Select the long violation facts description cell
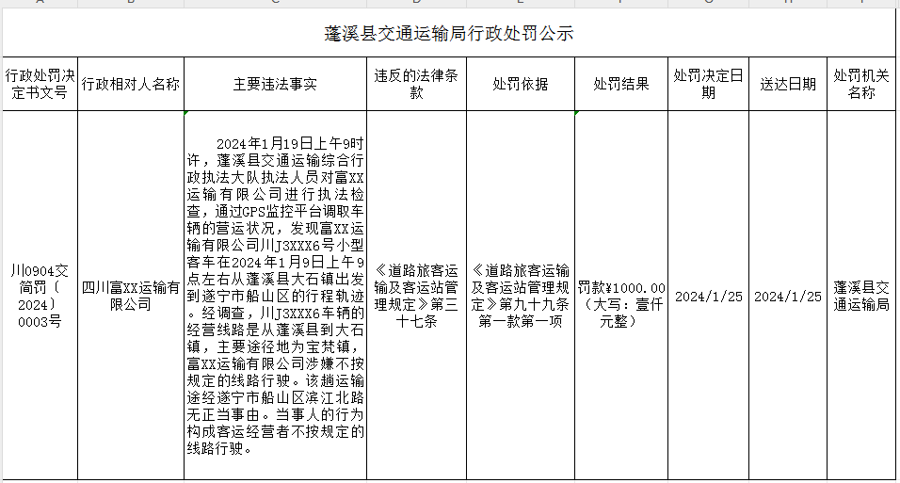Viewport: 900px width, 483px height. pyautogui.click(x=275, y=296)
